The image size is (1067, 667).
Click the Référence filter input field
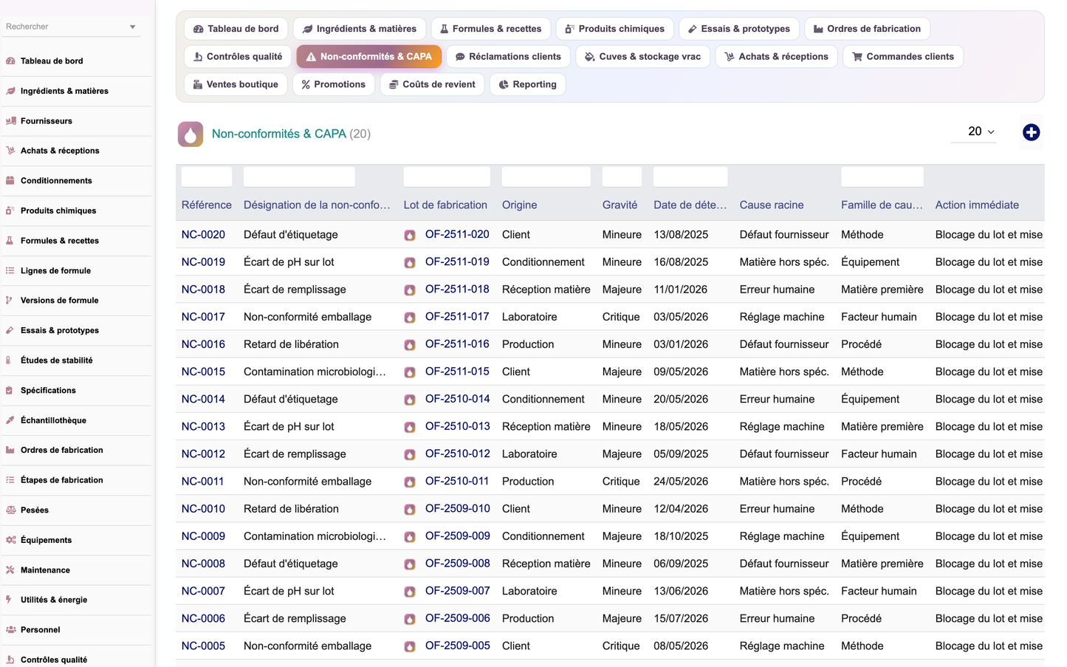[207, 177]
